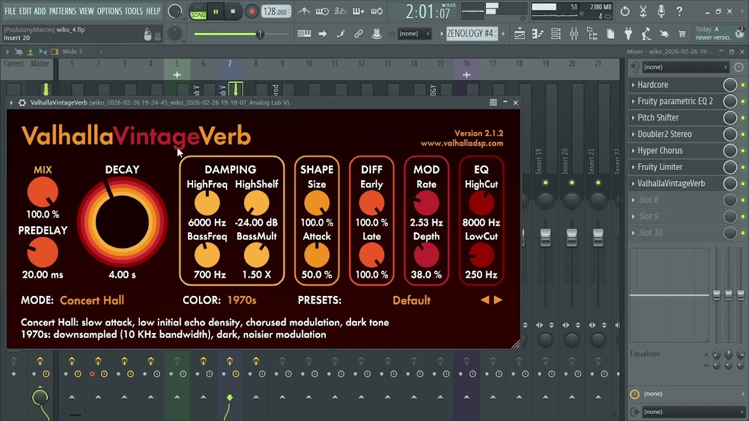The height and width of the screenshot is (421, 749).
Task: Toggle Fruity parametric EQ 2 enable LED
Action: (x=743, y=101)
